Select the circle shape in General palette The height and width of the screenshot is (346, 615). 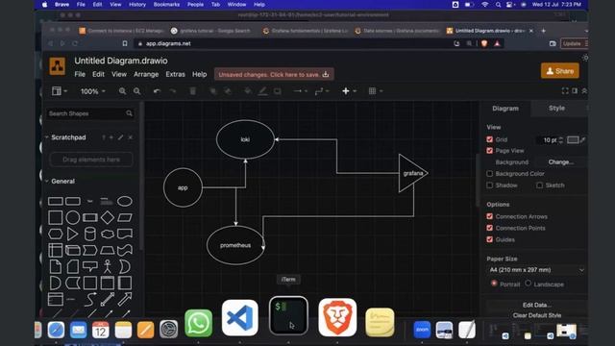[73, 217]
